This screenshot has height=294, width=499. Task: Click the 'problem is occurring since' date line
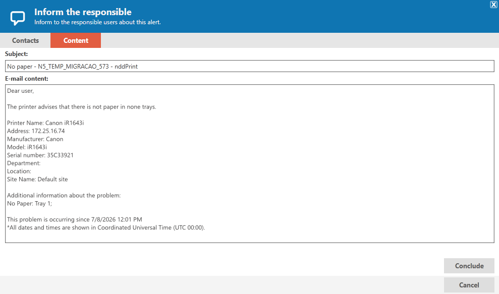coord(75,219)
